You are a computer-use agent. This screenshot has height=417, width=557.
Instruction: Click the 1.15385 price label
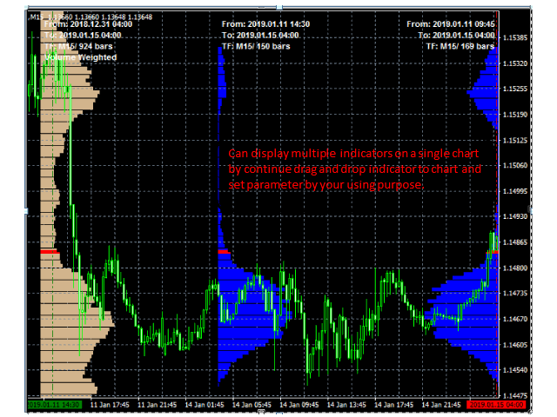point(515,38)
